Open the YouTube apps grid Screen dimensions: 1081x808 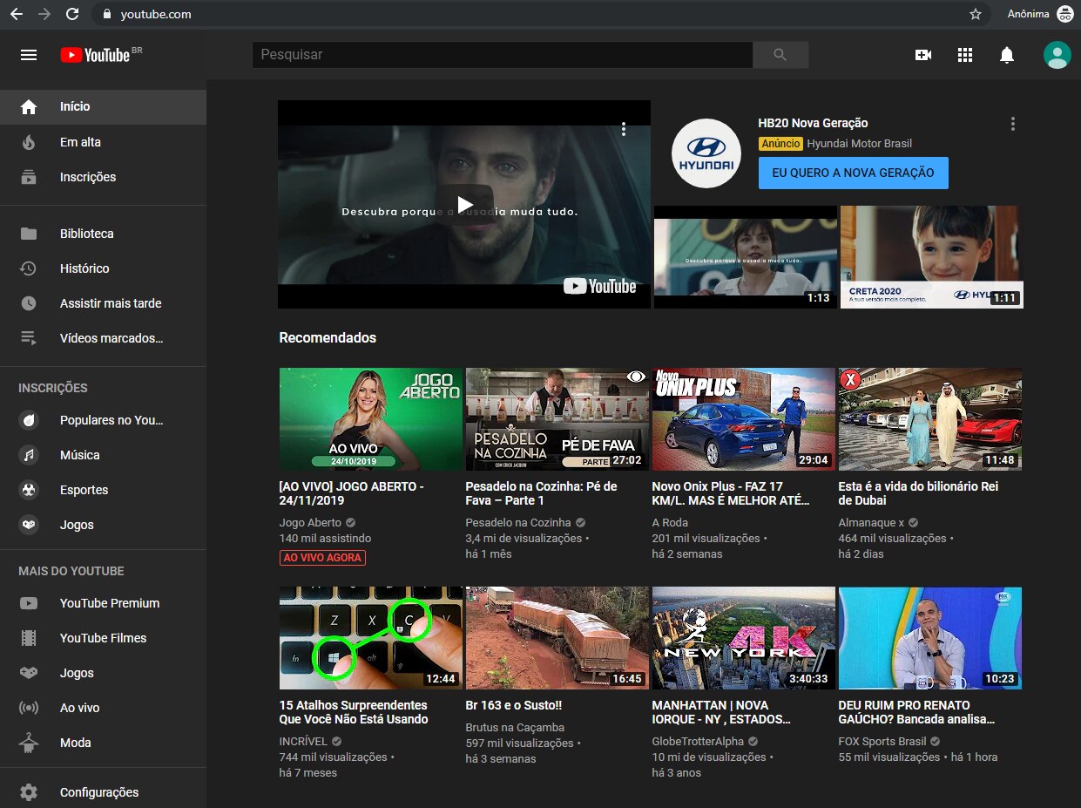[x=964, y=55]
